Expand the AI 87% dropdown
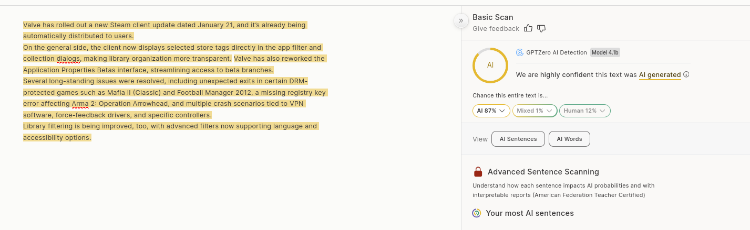 click(x=491, y=111)
